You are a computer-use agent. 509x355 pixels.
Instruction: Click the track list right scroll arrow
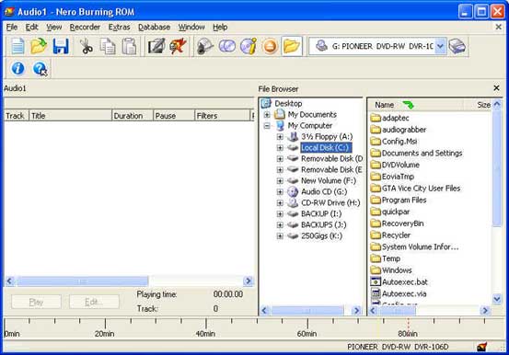coord(249,281)
